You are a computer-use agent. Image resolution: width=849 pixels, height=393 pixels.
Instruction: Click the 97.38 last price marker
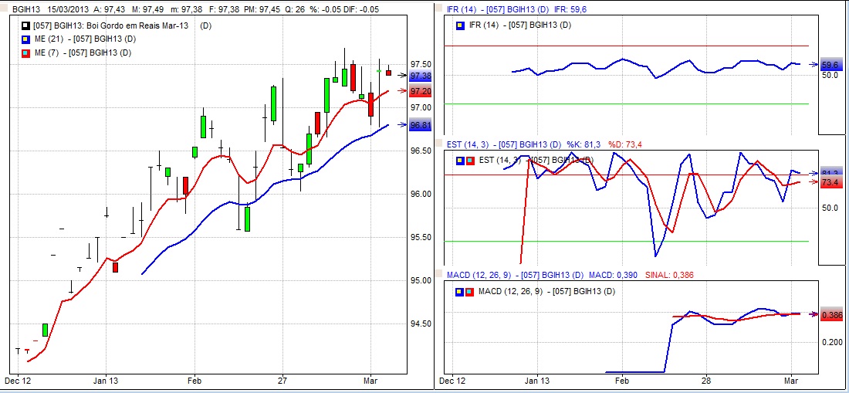pos(421,76)
